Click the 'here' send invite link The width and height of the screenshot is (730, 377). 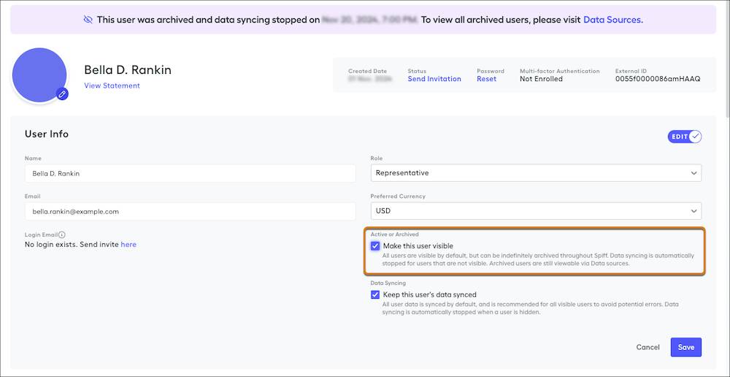pos(128,244)
